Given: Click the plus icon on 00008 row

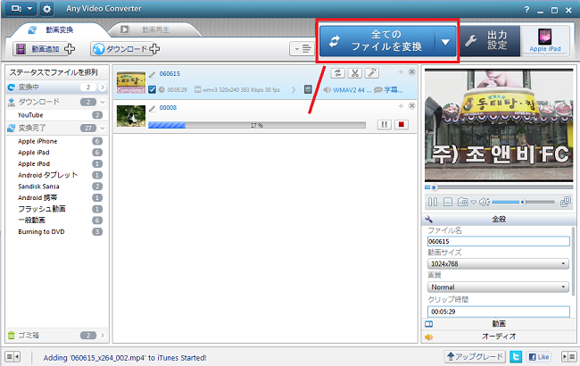Looking at the screenshot, I should [401, 106].
